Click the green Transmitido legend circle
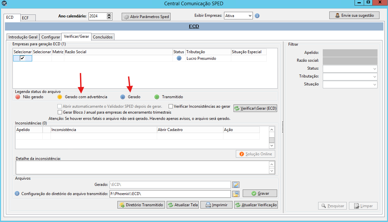This screenshot has width=388, height=222. 157,97
